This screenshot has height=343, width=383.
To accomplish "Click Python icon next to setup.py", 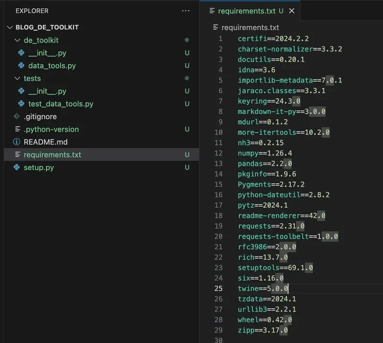I will [17, 167].
